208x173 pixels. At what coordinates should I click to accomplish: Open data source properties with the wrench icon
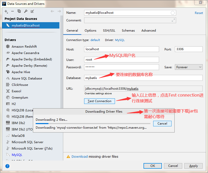point(26,11)
